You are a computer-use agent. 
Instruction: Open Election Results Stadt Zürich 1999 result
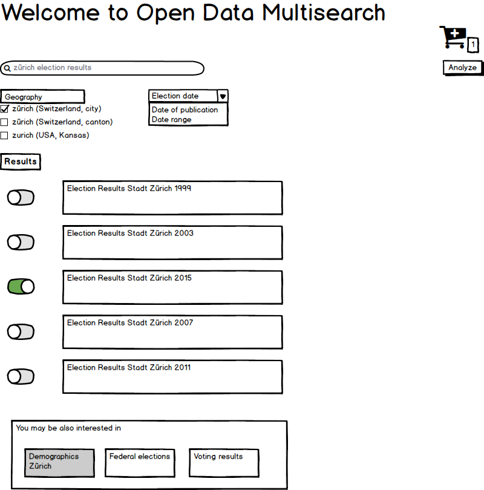pyautogui.click(x=172, y=198)
